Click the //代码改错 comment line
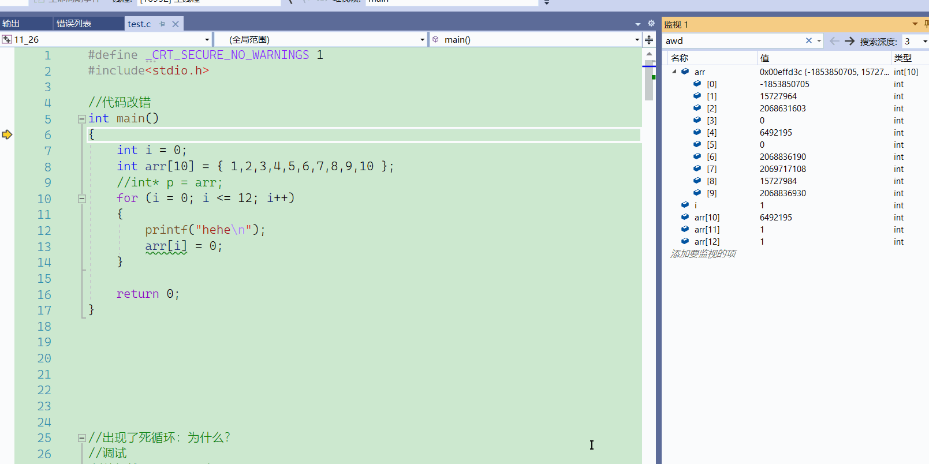 tap(120, 103)
